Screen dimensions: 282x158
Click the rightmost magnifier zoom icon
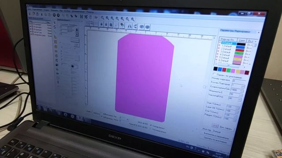click(133, 19)
